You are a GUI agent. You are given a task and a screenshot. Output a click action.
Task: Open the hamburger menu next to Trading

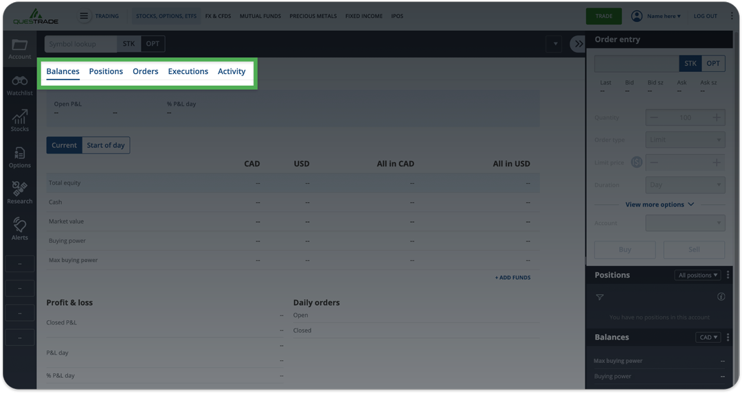click(84, 16)
